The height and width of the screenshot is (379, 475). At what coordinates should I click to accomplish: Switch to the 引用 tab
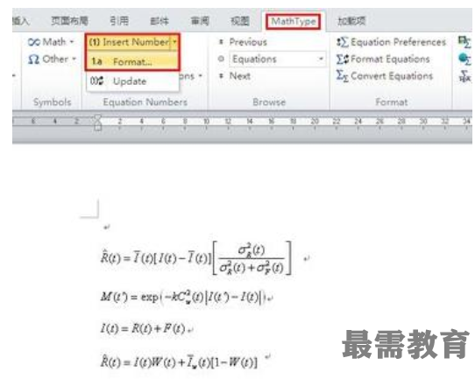119,21
